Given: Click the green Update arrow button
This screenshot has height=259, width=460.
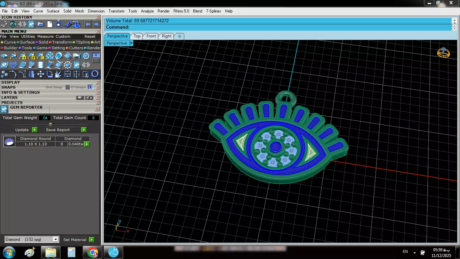Looking at the screenshot, I should [34, 130].
